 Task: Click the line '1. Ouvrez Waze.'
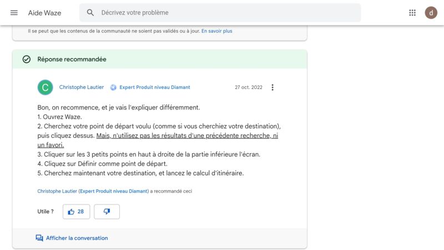pyautogui.click(x=59, y=117)
